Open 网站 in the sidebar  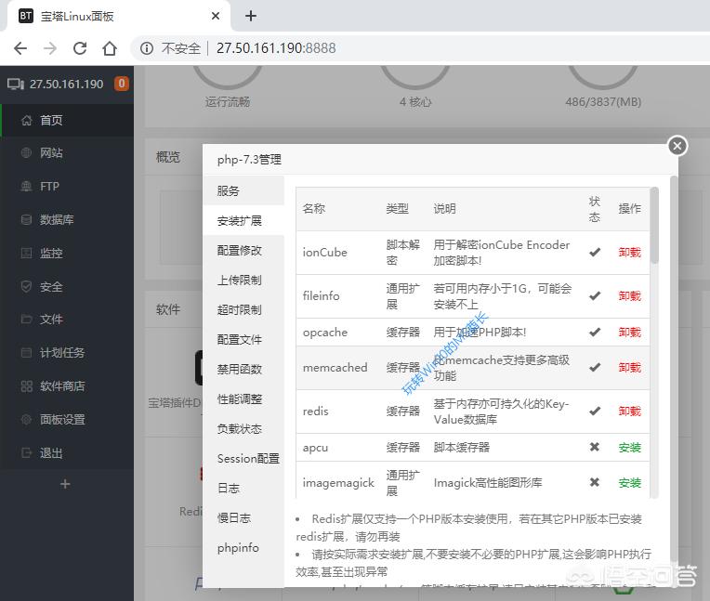[x=67, y=153]
